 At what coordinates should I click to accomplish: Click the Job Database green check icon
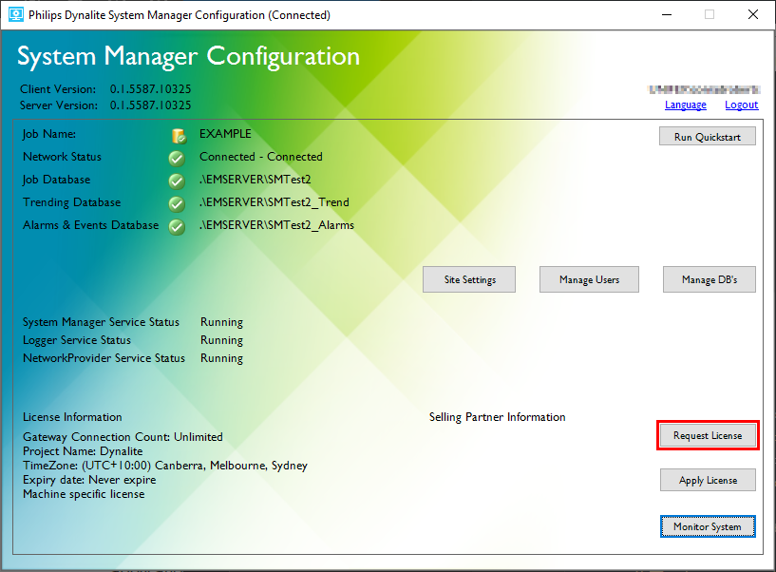(177, 181)
